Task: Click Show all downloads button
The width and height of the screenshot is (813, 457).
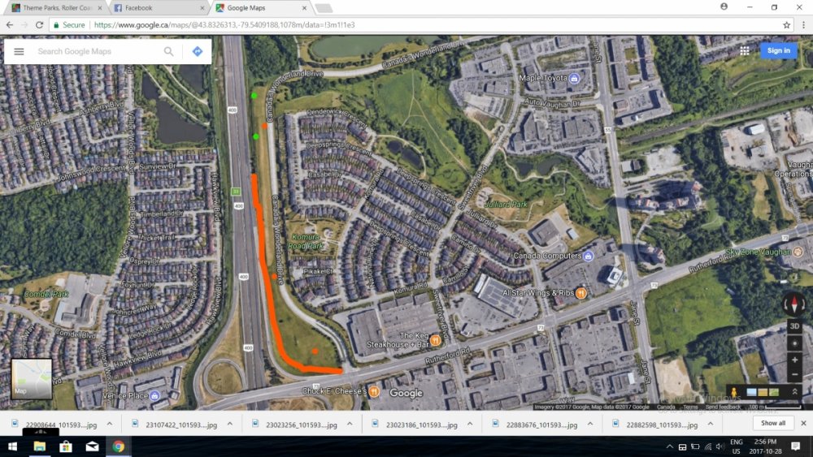Action: (772, 423)
